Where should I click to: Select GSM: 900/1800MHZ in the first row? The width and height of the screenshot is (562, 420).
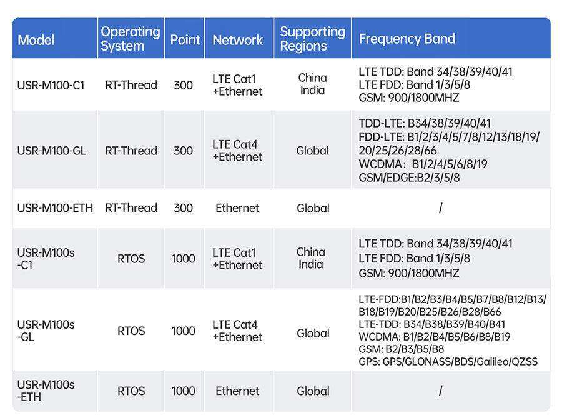tap(409, 97)
